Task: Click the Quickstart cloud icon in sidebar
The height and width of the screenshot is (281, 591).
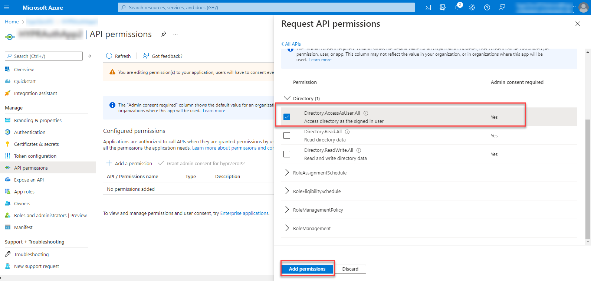Action: click(7, 81)
